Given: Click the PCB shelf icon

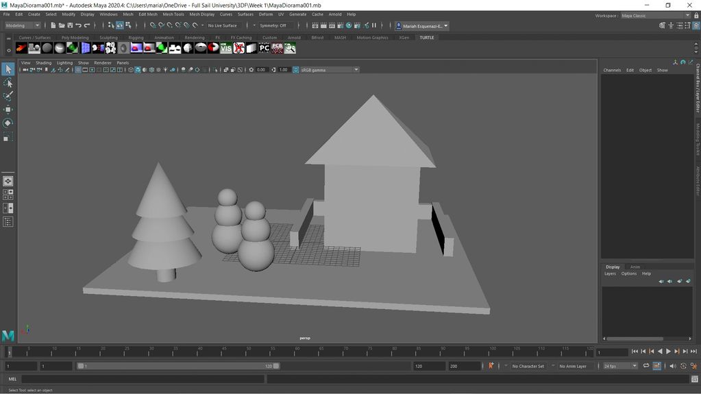Looking at the screenshot, I should click(x=277, y=48).
